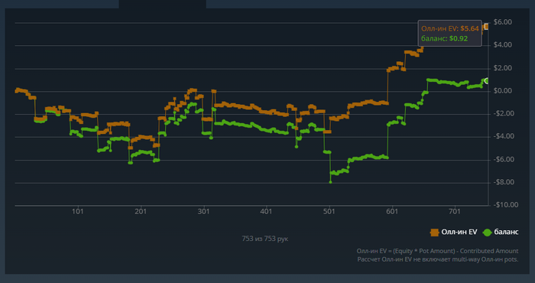Click the 201 x-axis label

[141, 212]
